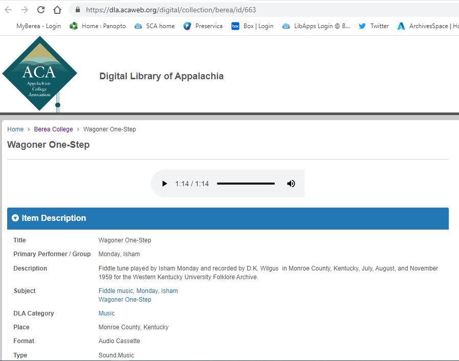
Task: Click the Item Description header bar
Action: click(228, 218)
